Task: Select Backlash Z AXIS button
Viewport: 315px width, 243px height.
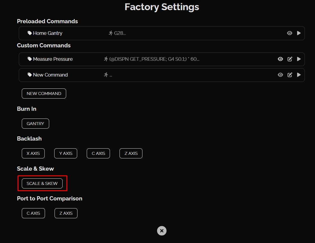Action: click(x=131, y=153)
